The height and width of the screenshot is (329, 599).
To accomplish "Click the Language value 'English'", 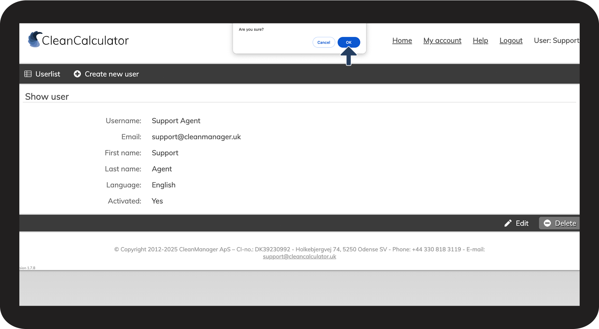I will 163,185.
